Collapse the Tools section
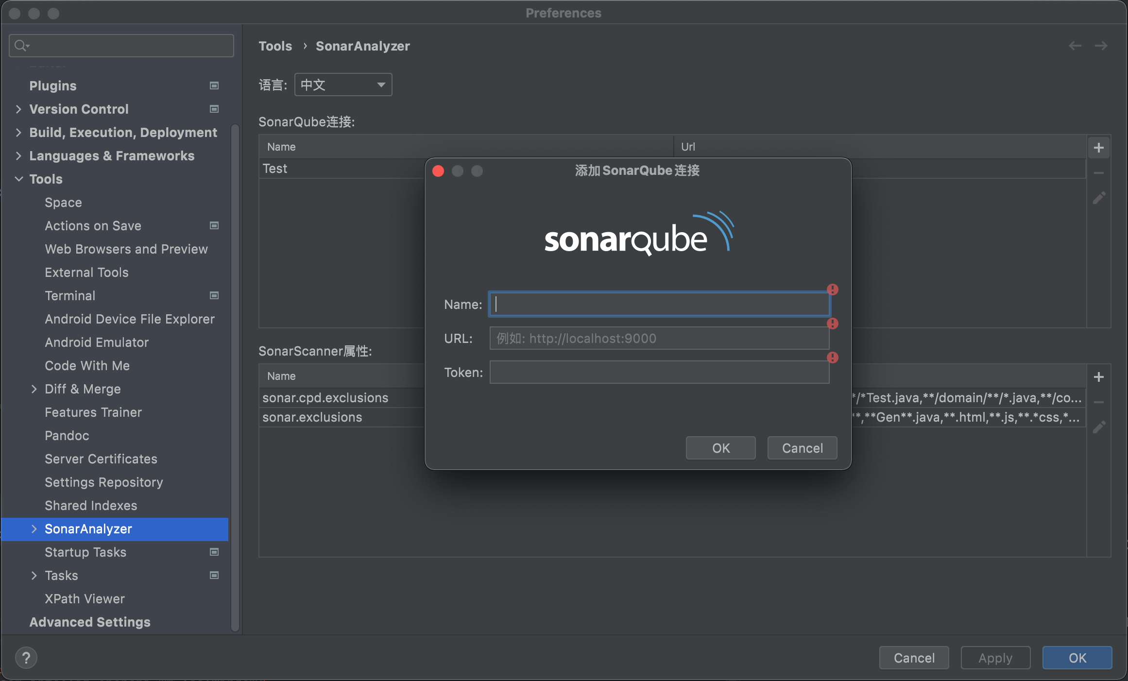Viewport: 1128px width, 681px height. pos(18,179)
